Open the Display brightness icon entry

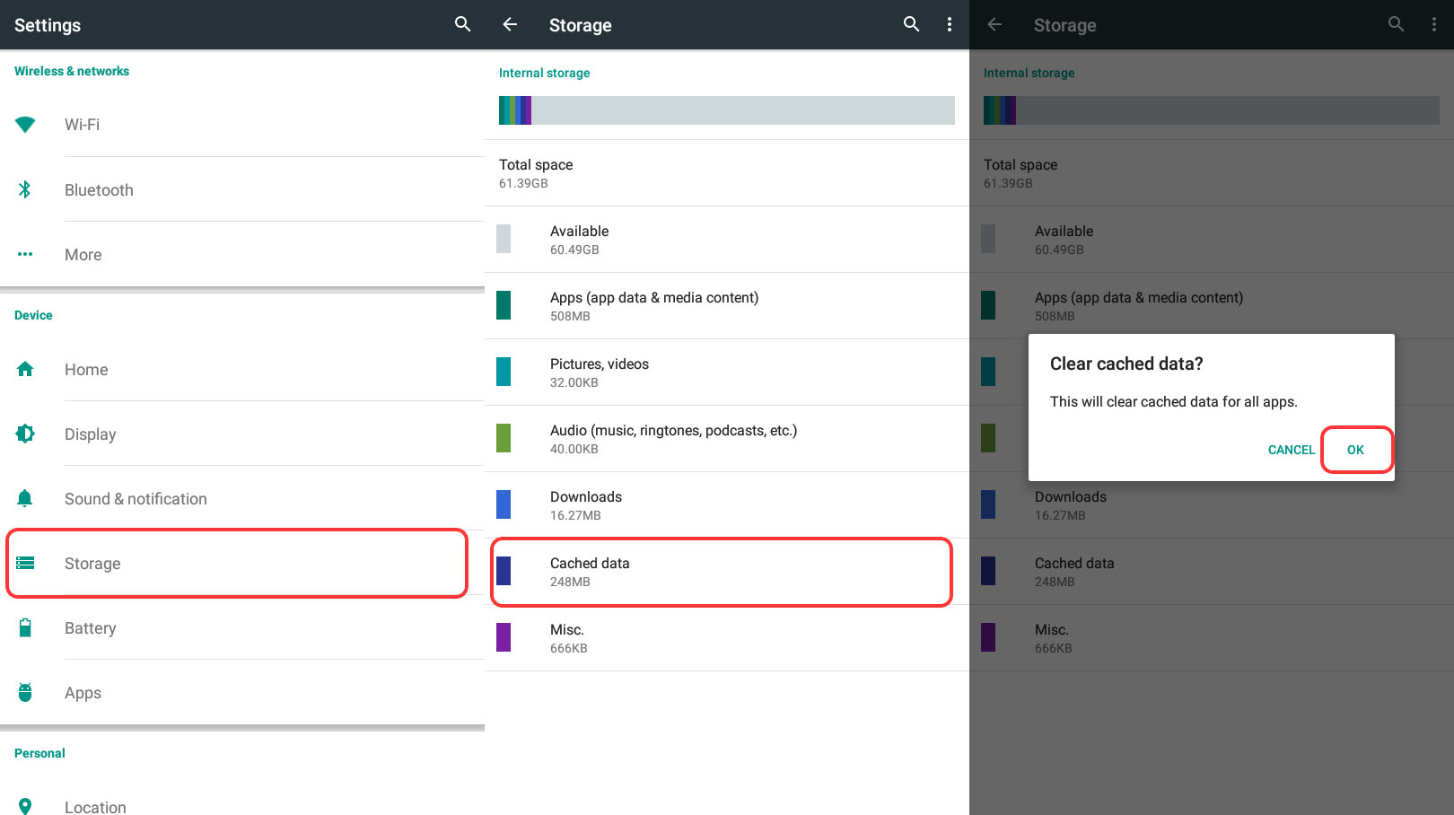[x=25, y=434]
